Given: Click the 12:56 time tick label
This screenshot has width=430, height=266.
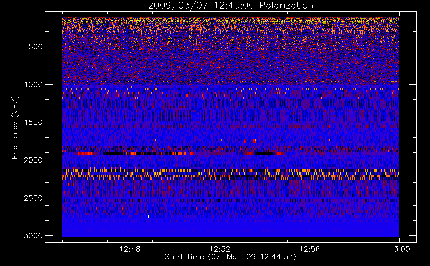Looking at the screenshot, I should pyautogui.click(x=310, y=249).
